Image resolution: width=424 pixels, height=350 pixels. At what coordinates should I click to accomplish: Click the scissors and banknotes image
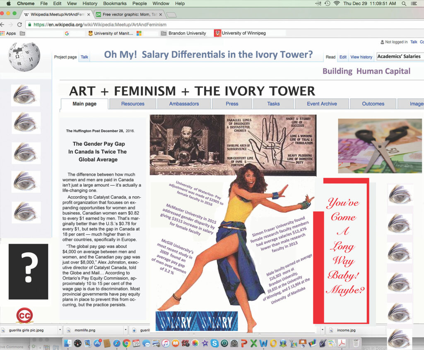380,146
